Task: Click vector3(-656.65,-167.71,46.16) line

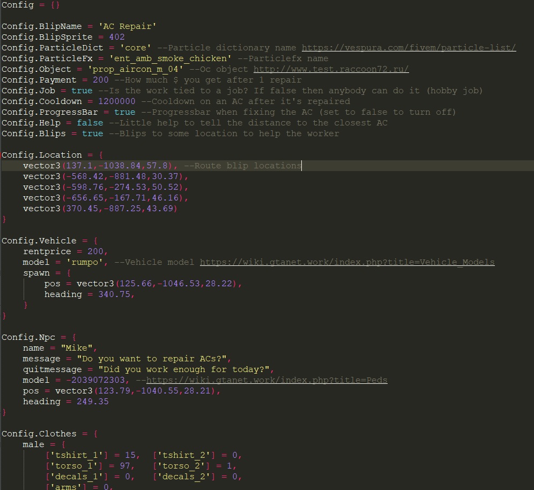Action: (106, 198)
